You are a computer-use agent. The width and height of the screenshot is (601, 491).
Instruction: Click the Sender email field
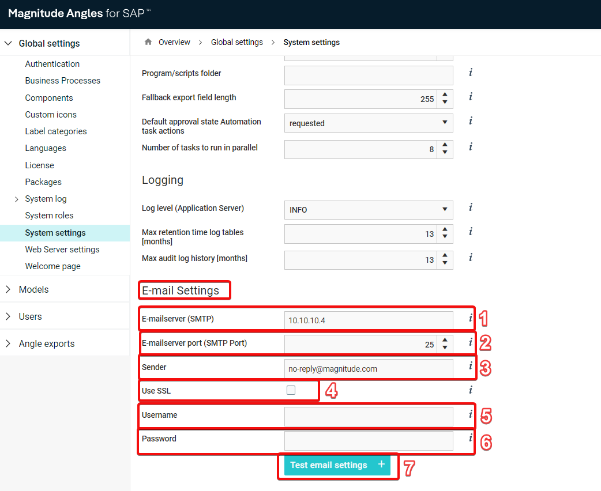369,368
